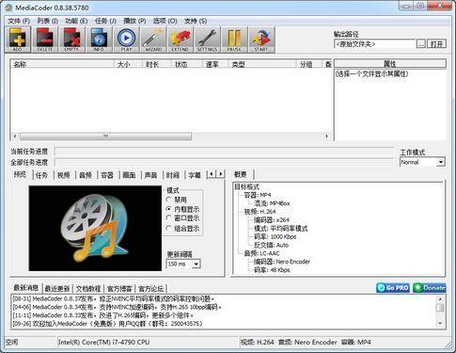Open the 最新消息 news tab

click(26, 287)
